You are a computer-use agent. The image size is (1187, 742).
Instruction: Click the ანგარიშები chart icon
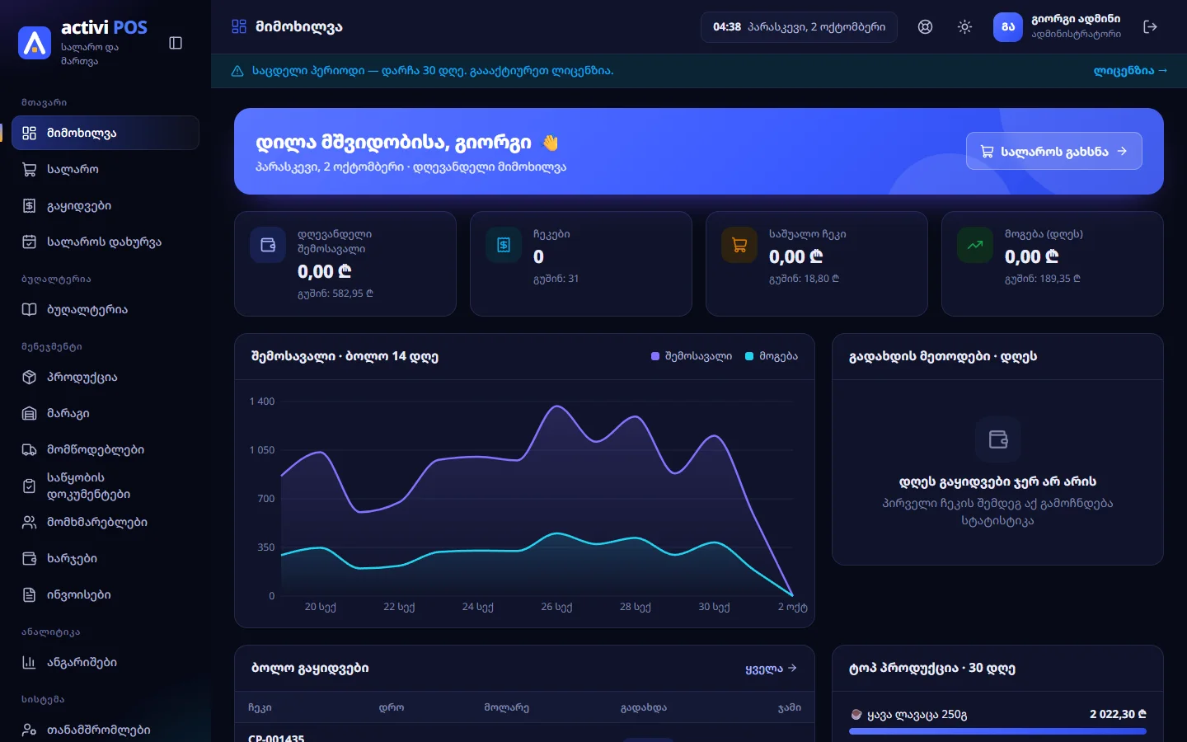pos(29,662)
